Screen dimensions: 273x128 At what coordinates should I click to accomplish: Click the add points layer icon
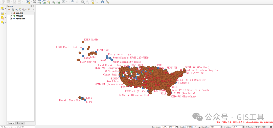click(92, 2)
